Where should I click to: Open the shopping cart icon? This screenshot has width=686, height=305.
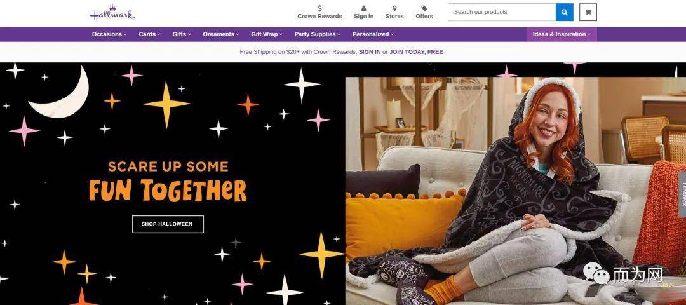[x=588, y=12]
